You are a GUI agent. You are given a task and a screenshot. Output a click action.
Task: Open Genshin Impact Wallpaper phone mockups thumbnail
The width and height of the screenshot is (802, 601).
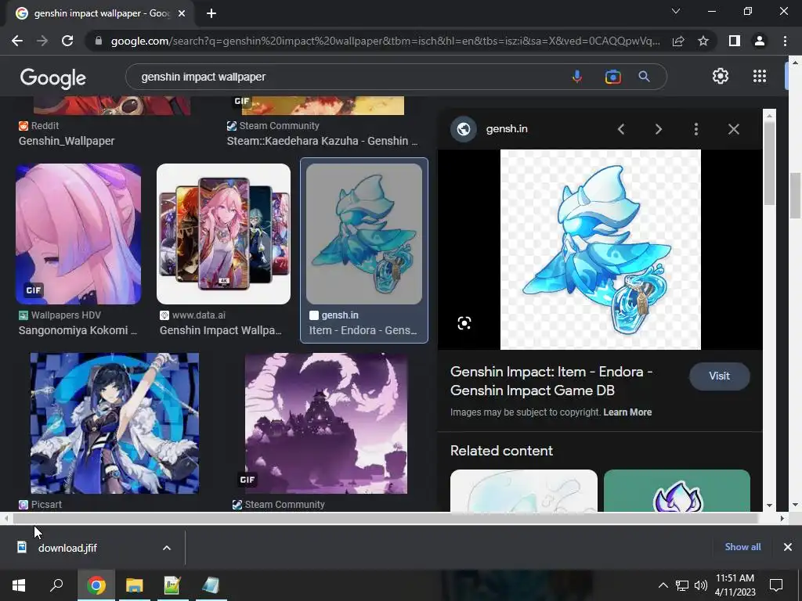(223, 234)
